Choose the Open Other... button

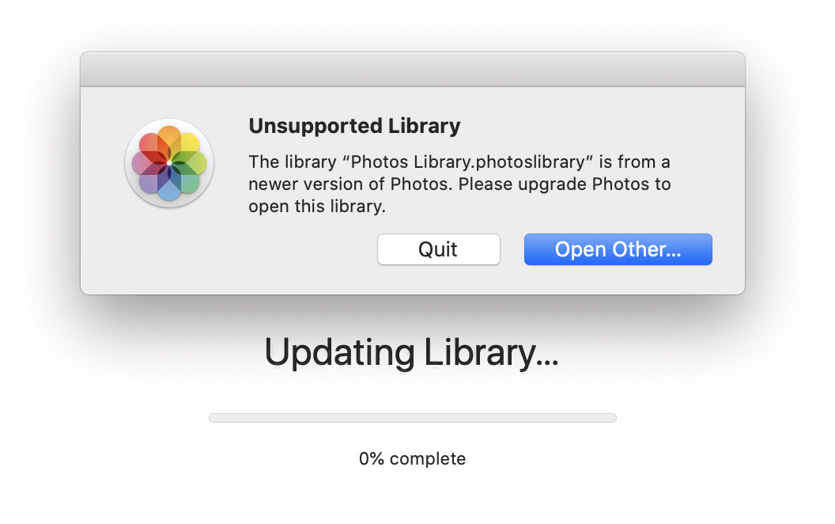[618, 249]
